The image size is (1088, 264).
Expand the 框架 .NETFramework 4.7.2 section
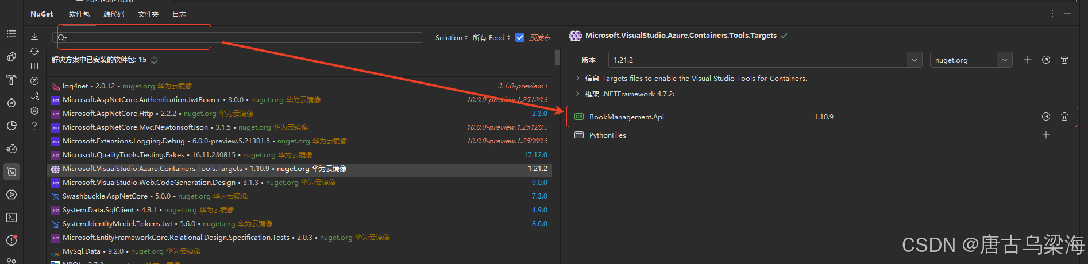(577, 94)
